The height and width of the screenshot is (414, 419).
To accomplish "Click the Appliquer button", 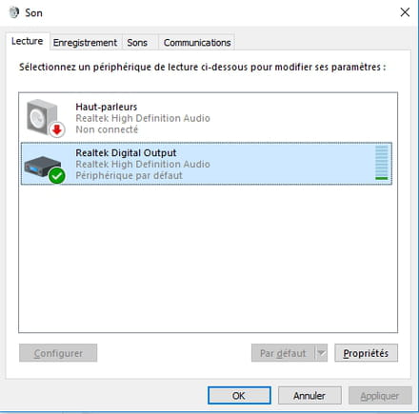I will click(380, 395).
